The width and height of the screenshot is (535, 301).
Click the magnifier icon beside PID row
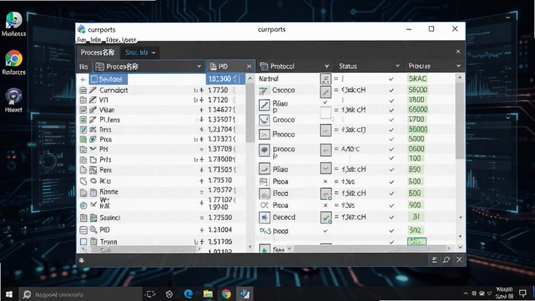point(93,230)
